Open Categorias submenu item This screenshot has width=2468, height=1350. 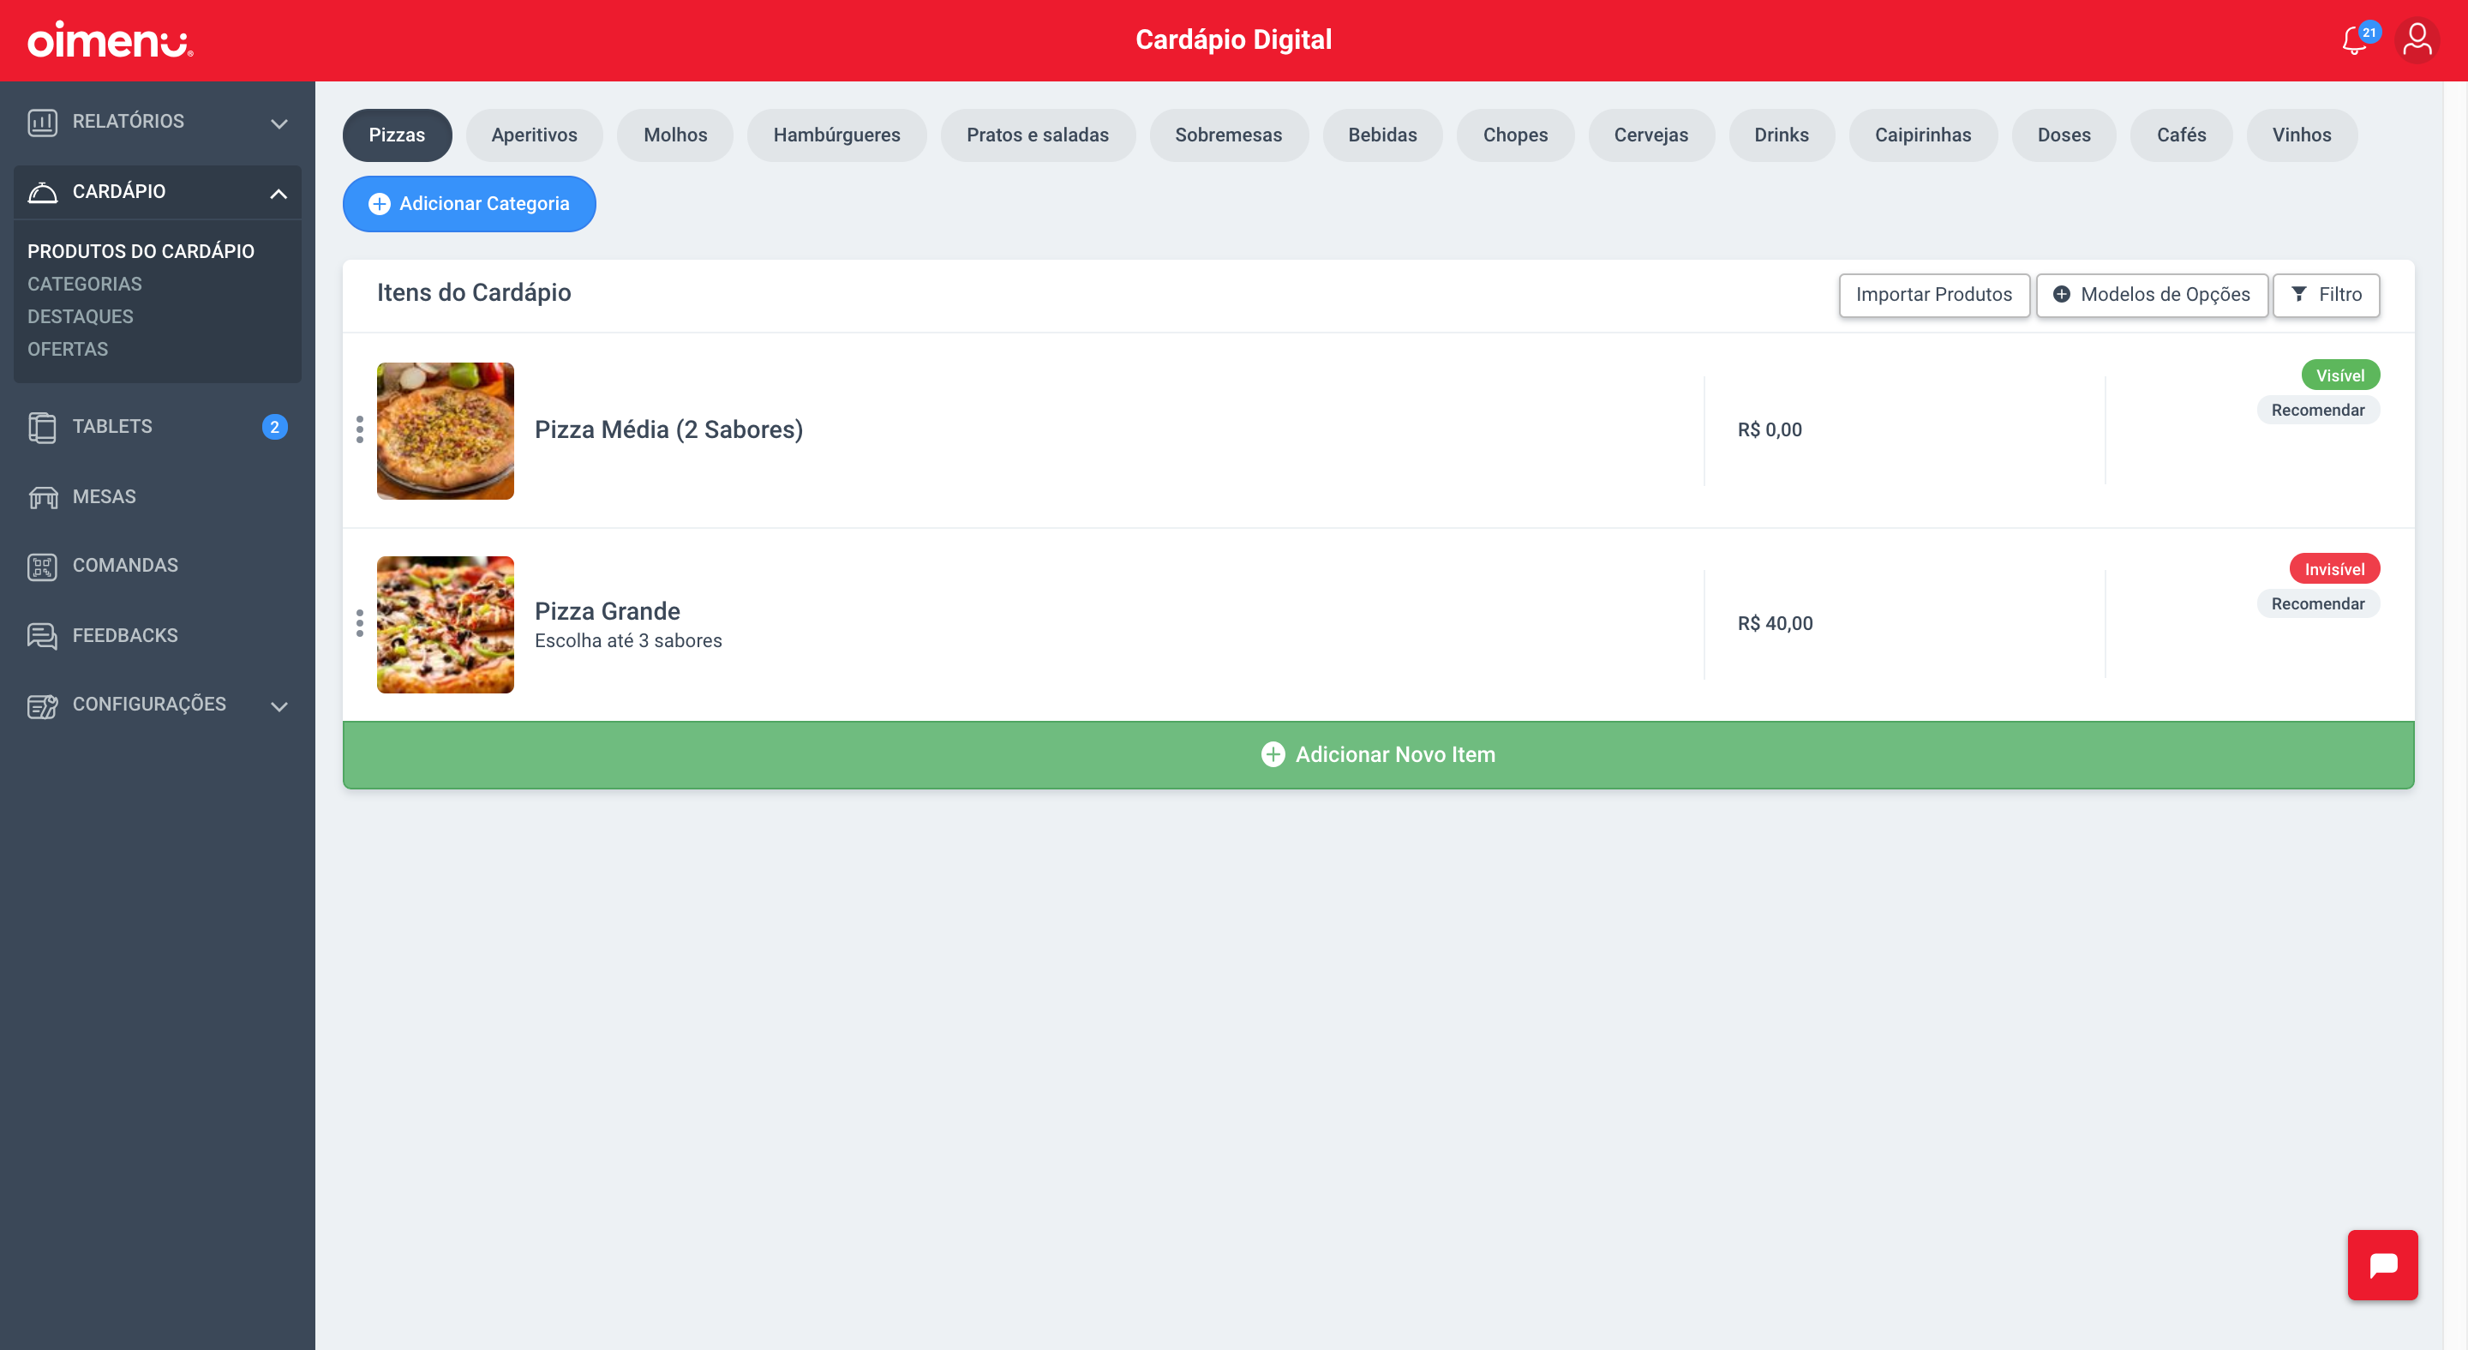(84, 284)
